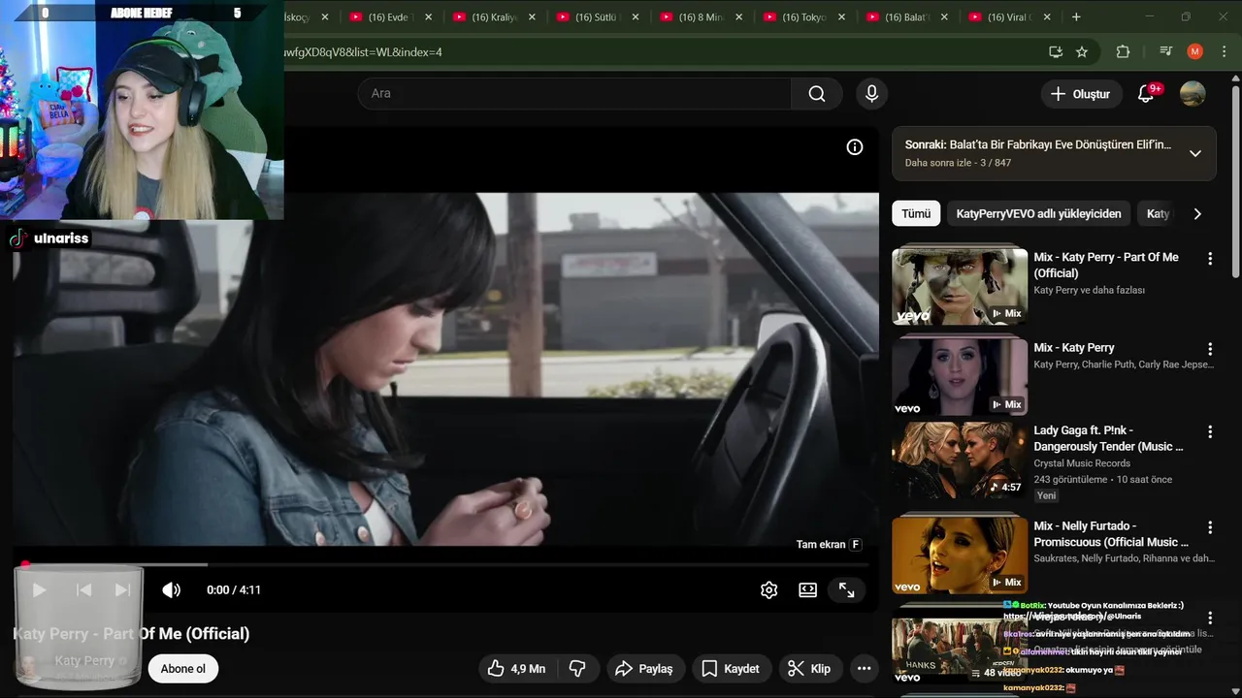
Task: Skip to previous video
Action: pyautogui.click(x=84, y=589)
